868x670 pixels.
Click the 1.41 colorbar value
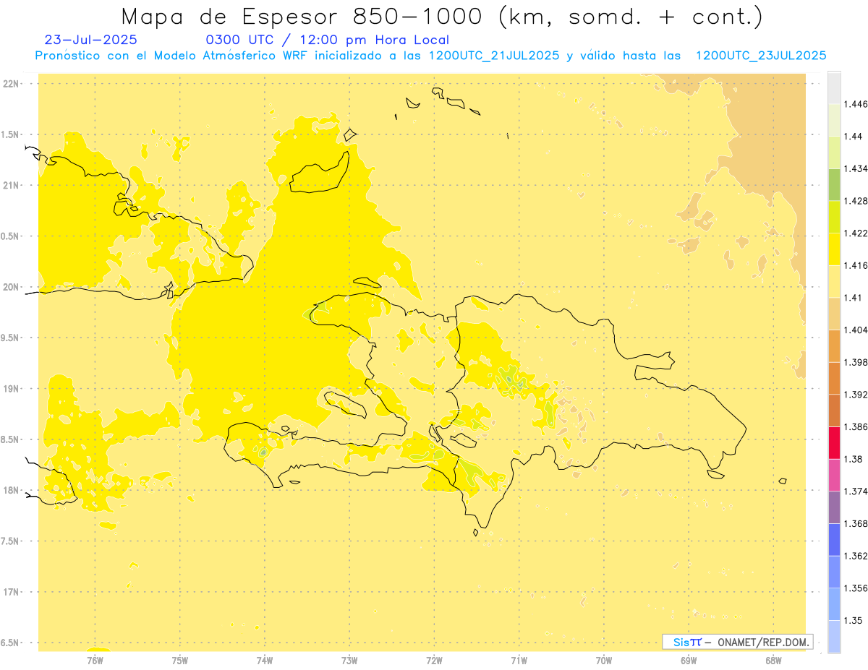click(853, 298)
